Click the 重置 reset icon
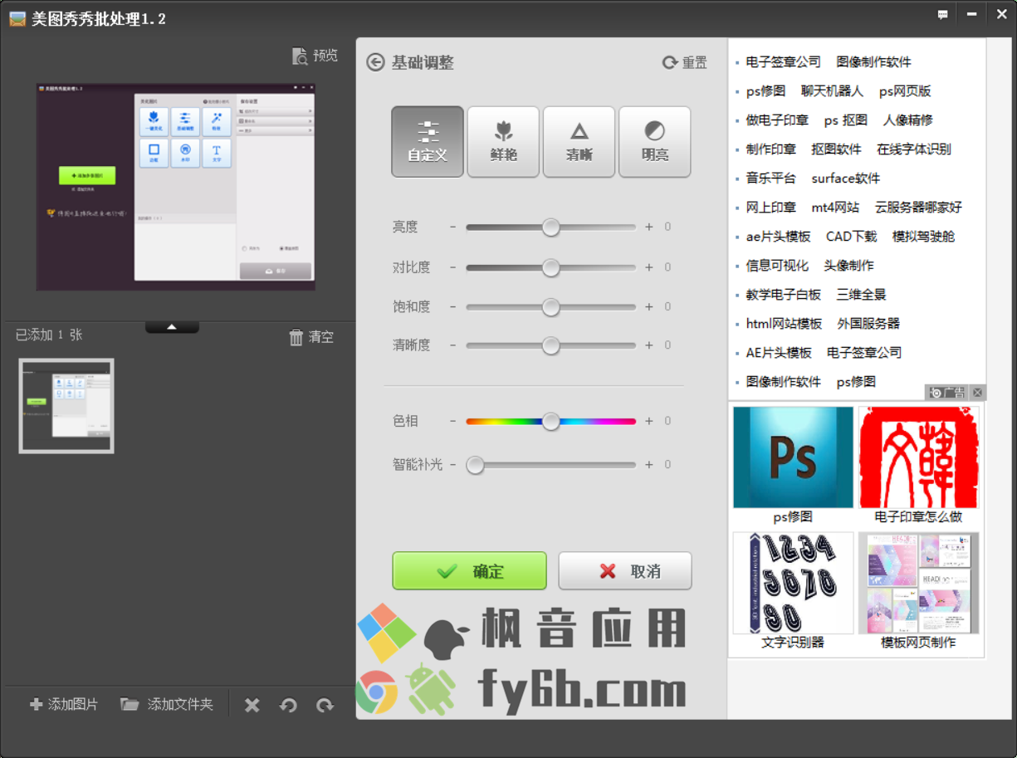Image resolution: width=1017 pixels, height=758 pixels. 670,63
